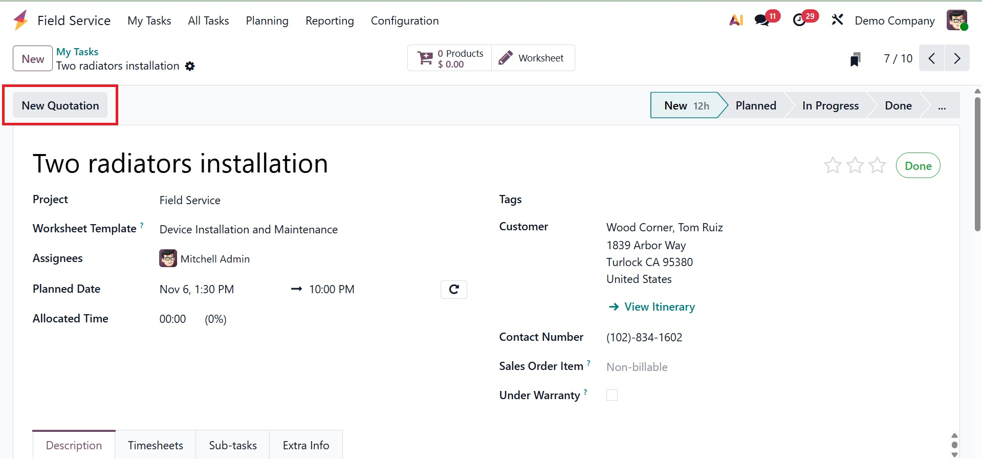
Task: Open the activities clock icon
Action: coord(799,20)
